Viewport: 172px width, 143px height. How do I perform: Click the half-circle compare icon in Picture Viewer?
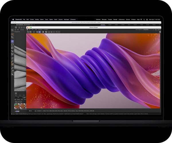click(x=43, y=32)
